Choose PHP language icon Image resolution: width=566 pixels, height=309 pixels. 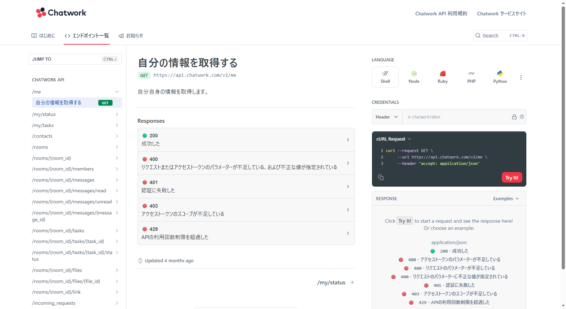click(x=471, y=77)
